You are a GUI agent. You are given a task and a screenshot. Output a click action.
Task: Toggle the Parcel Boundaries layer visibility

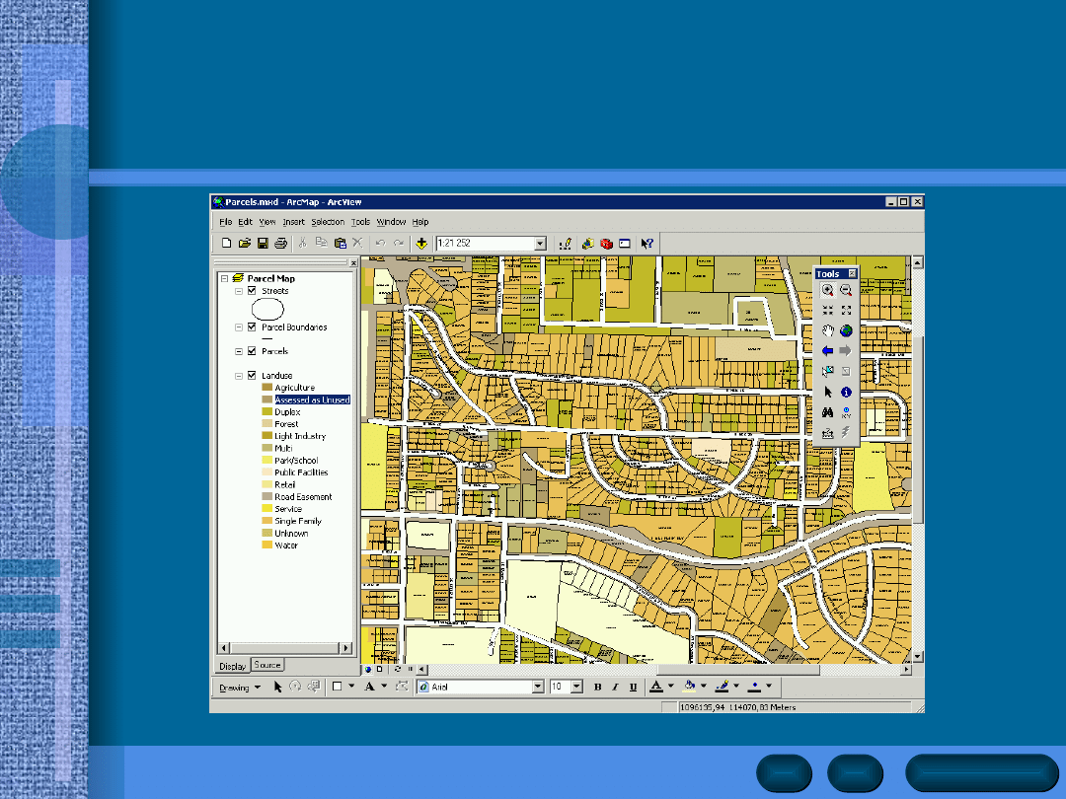[252, 327]
